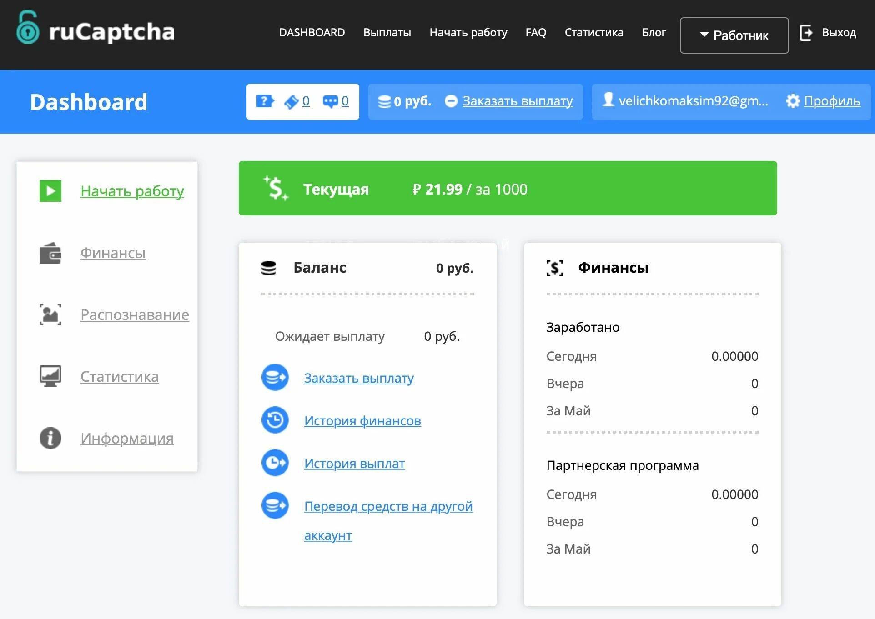Click the green Текущая rate banner
The height and width of the screenshot is (619, 875).
[x=508, y=188]
